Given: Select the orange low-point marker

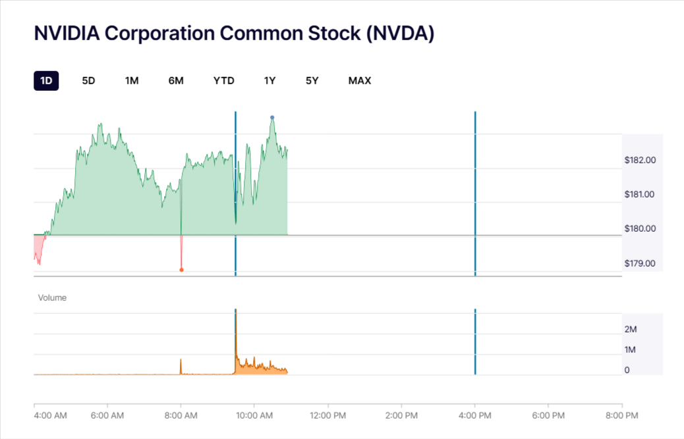Looking at the screenshot, I should click(x=182, y=269).
